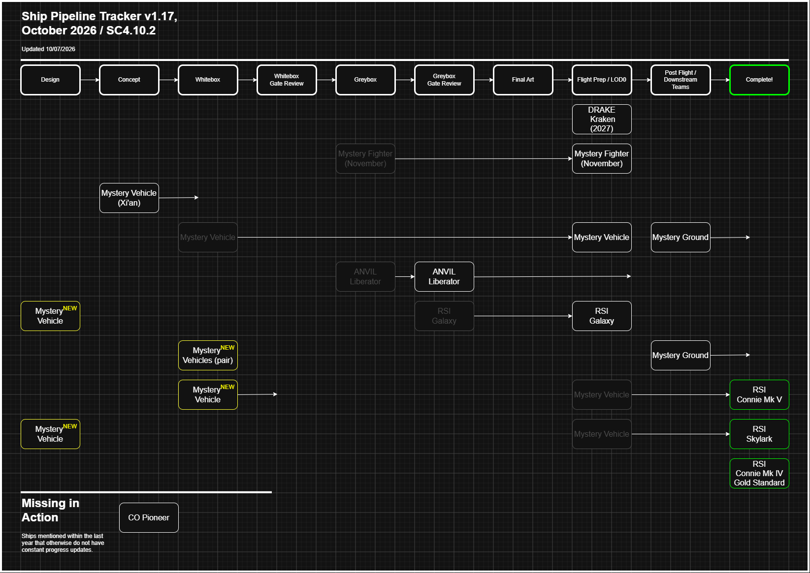The width and height of the screenshot is (810, 573).
Task: Select the Updated 10/07/2026 text
Action: [48, 49]
